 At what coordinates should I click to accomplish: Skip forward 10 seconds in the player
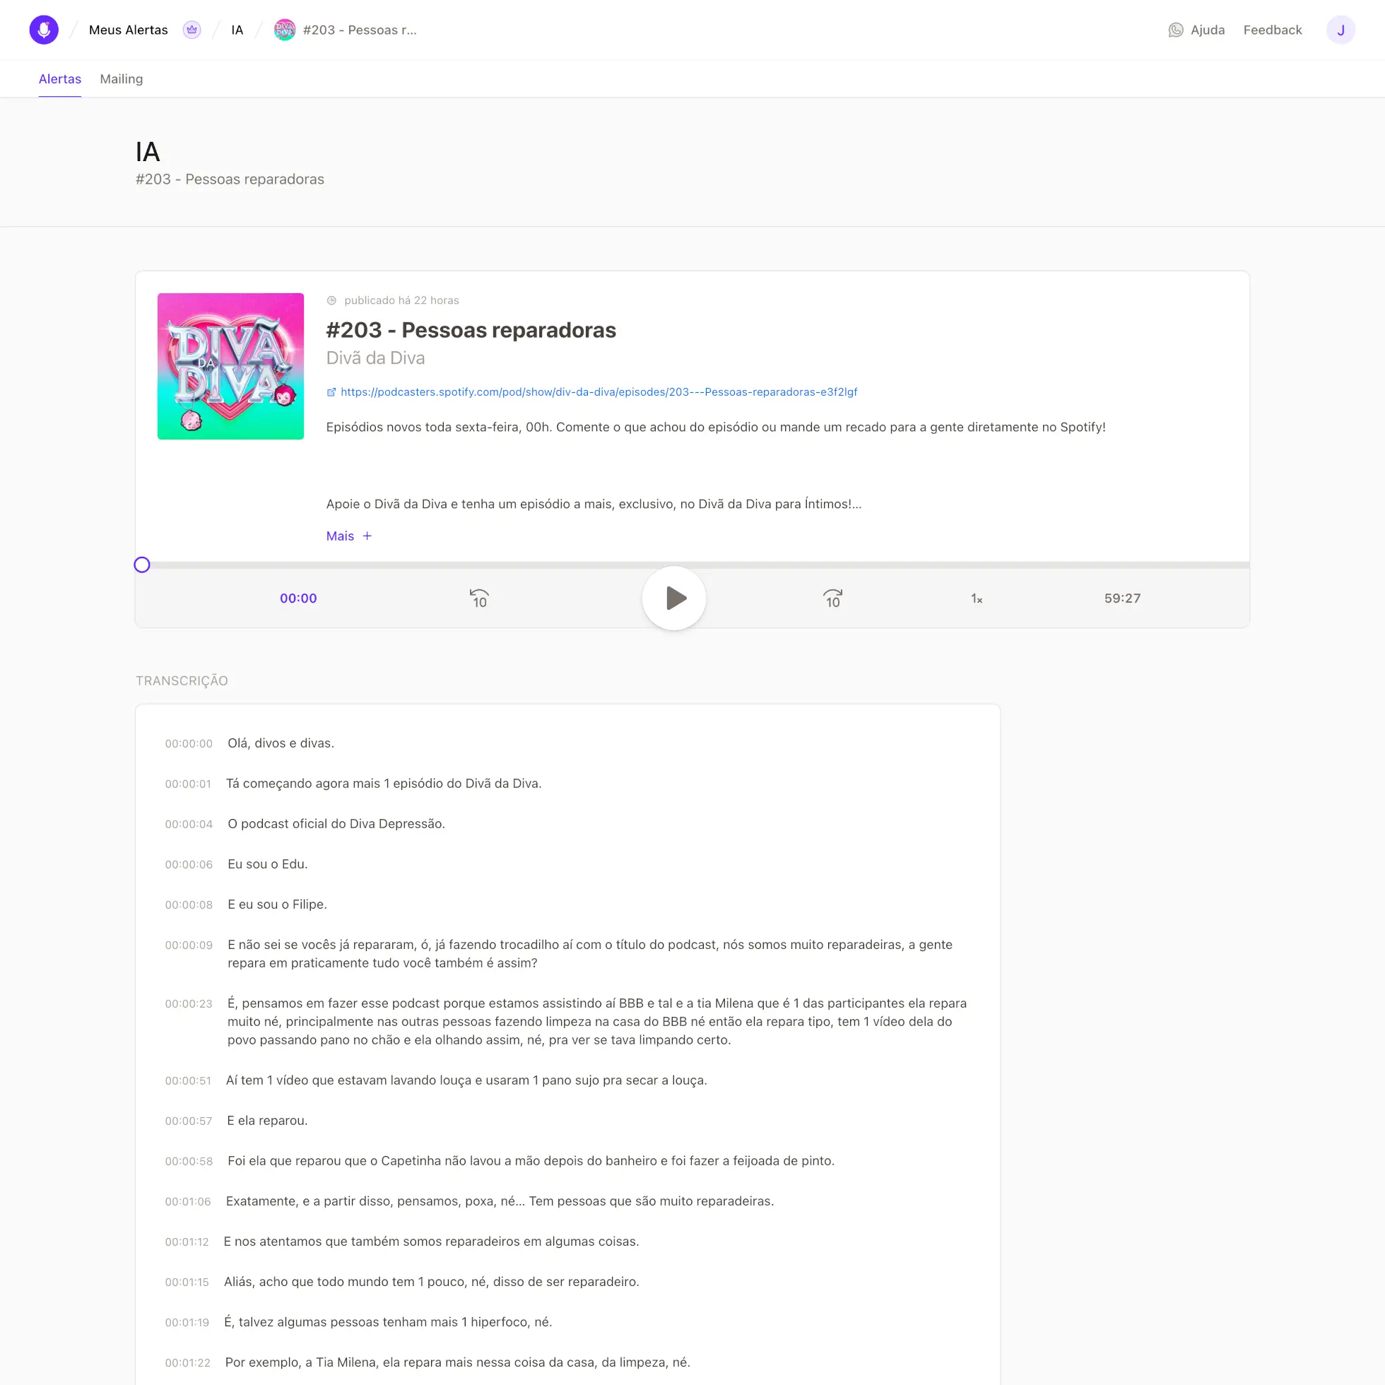pyautogui.click(x=832, y=599)
